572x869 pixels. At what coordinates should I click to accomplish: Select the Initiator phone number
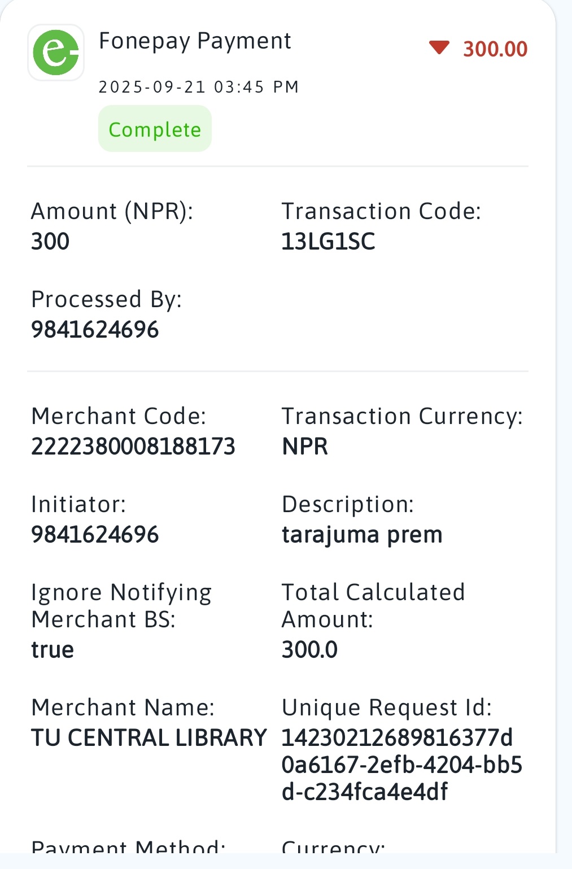[95, 535]
